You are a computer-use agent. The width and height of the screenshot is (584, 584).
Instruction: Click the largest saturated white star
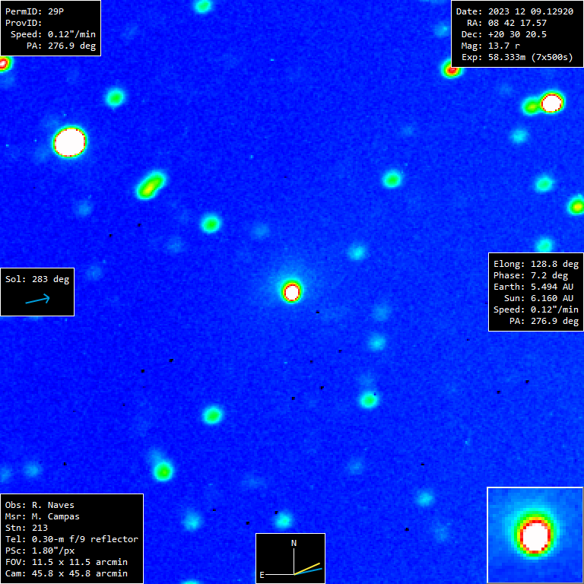tap(70, 142)
